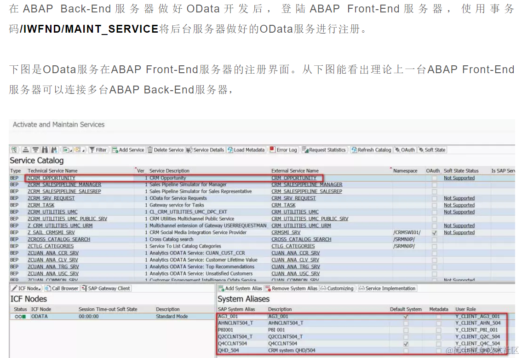Image resolution: width=522 pixels, height=358 pixels.
Task: Click external service name CRM_UTILITIES_UMC_URM
Action: click(301, 225)
